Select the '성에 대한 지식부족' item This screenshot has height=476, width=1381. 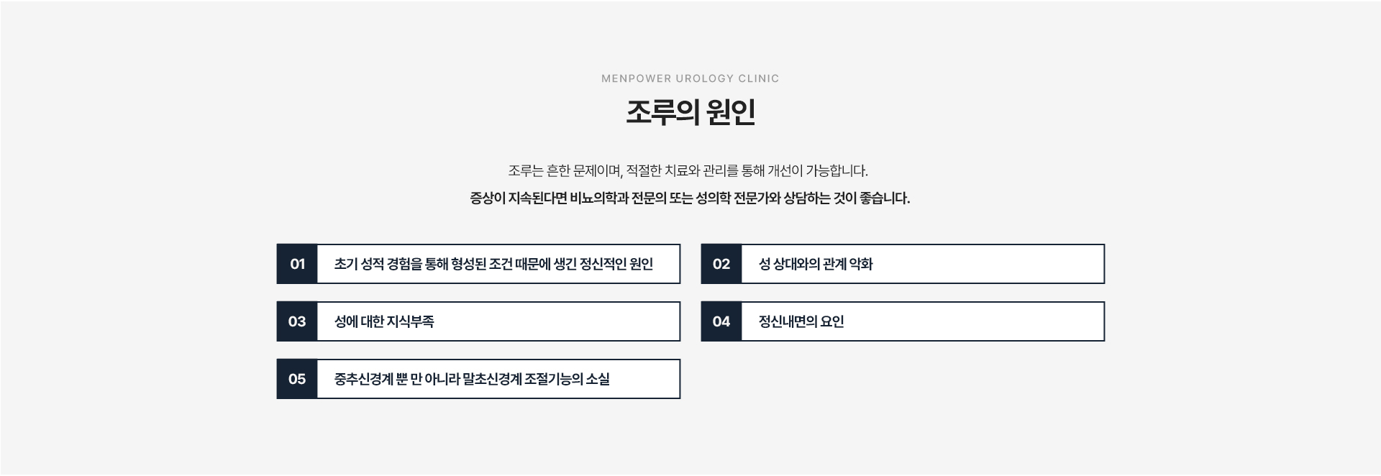478,321
